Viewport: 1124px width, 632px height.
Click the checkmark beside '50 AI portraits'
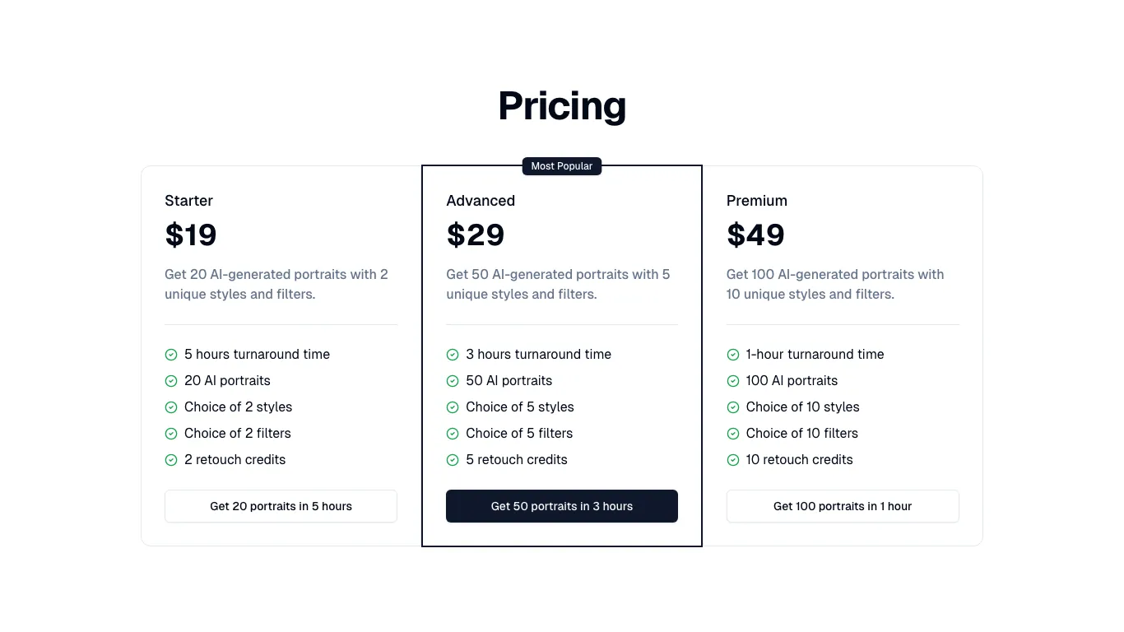[x=453, y=380]
